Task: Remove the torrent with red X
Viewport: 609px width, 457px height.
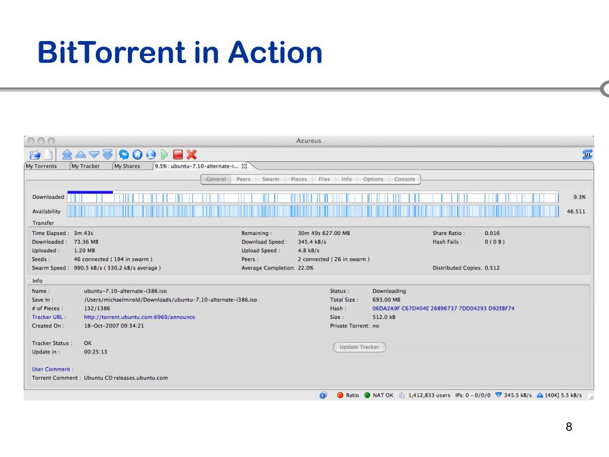Action: 192,155
